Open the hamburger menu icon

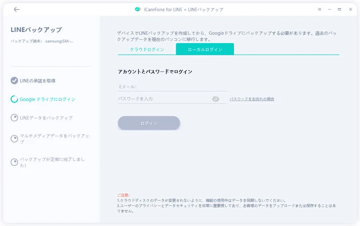click(x=319, y=9)
